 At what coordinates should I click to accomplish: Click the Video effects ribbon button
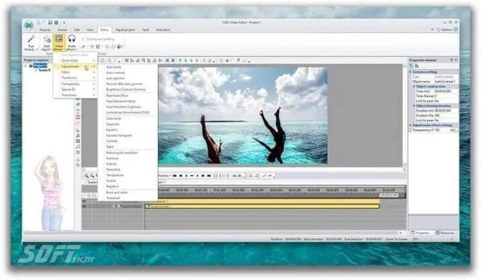pyautogui.click(x=59, y=42)
